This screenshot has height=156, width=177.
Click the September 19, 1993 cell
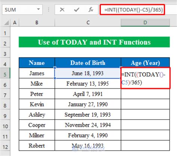[x=88, y=115]
